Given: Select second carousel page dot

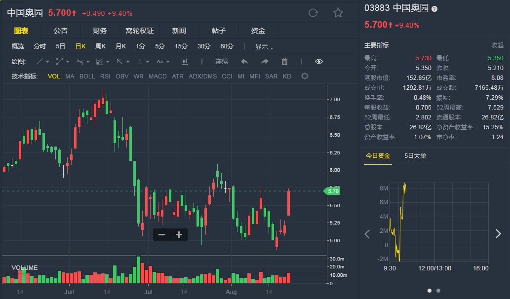Looking at the screenshot, I should (438, 291).
